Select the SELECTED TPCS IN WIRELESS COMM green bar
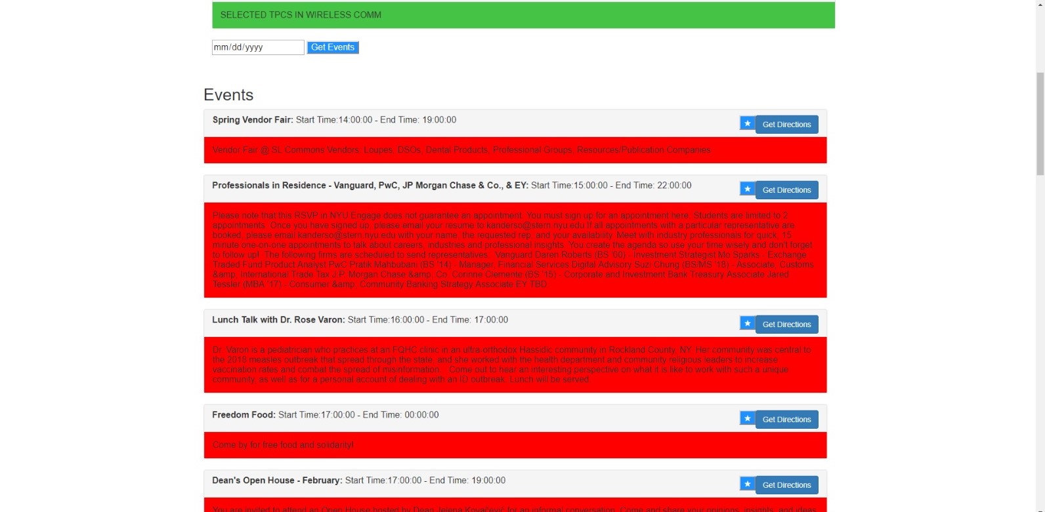The image size is (1045, 512). pos(523,15)
